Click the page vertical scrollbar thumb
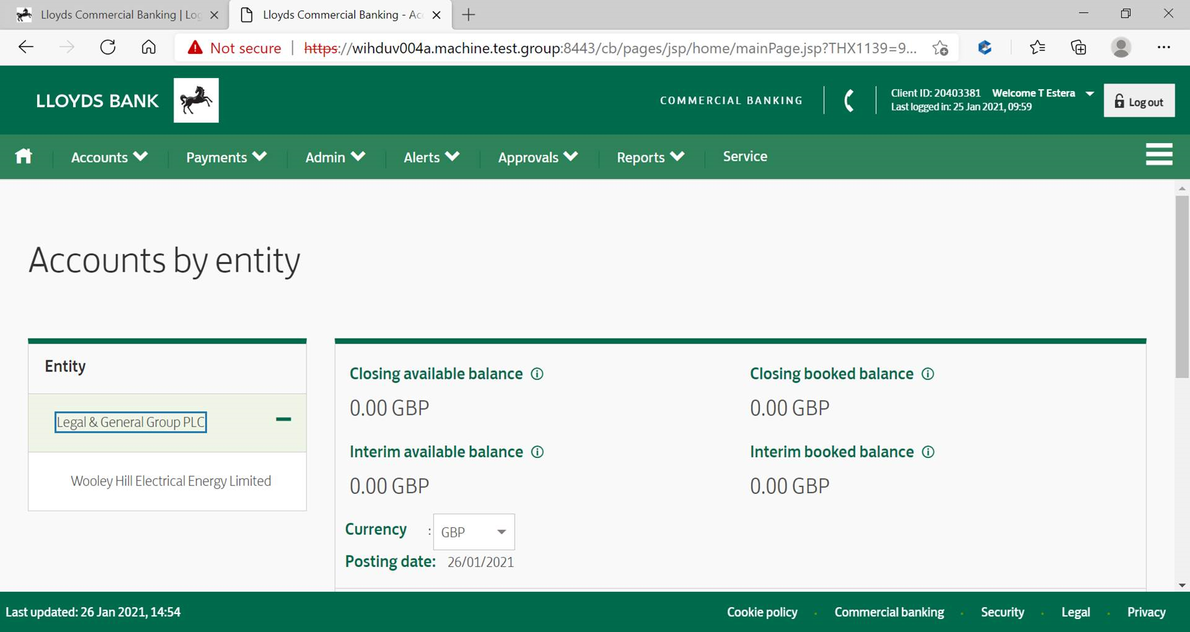Viewport: 1190px width, 632px height. point(1182,287)
